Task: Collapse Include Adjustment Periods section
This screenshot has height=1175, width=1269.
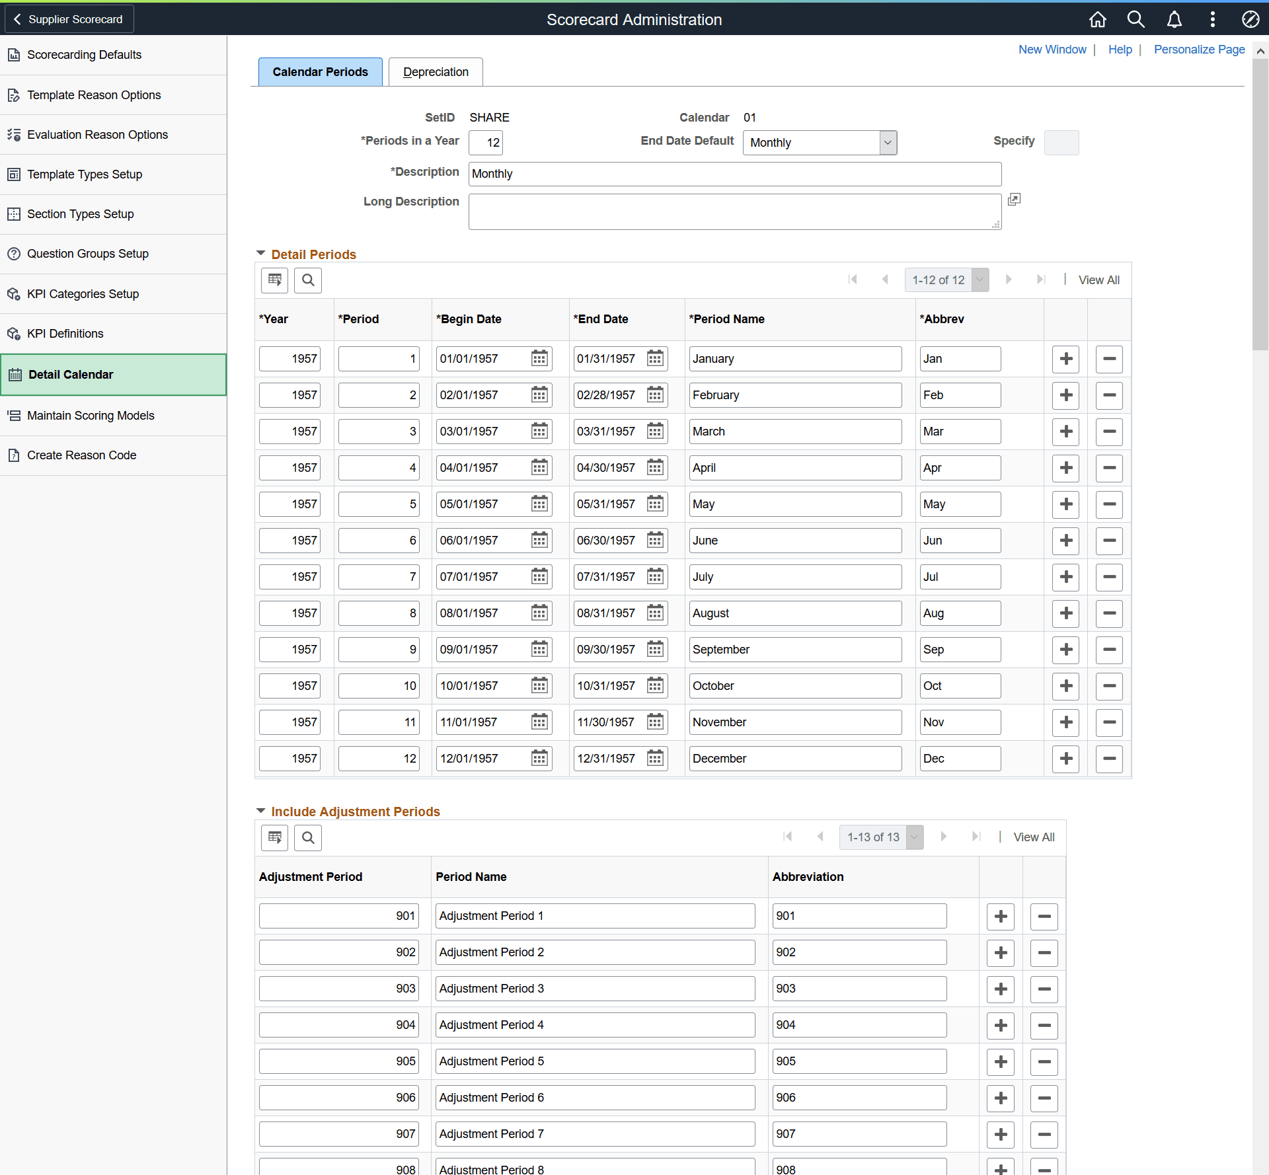Action: [261, 811]
